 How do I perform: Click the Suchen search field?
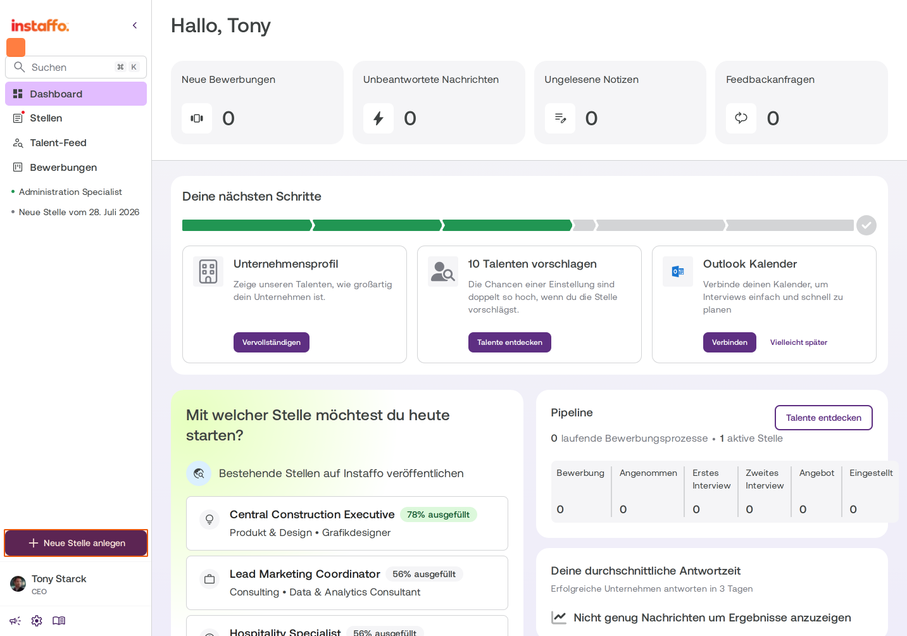[76, 67]
